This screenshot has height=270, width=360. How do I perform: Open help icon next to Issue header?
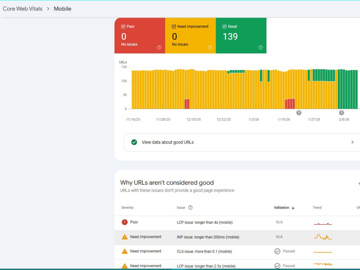point(190,208)
